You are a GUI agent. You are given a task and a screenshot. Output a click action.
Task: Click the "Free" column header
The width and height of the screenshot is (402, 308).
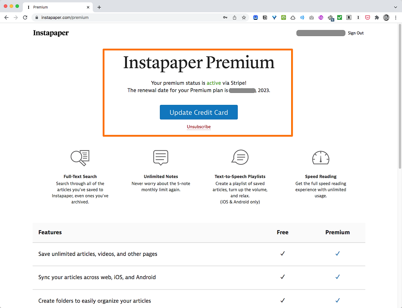point(283,232)
